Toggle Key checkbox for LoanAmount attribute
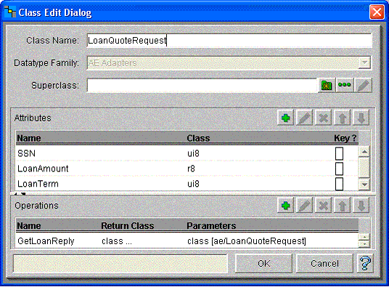Image resolution: width=389 pixels, height=287 pixels. (339, 169)
